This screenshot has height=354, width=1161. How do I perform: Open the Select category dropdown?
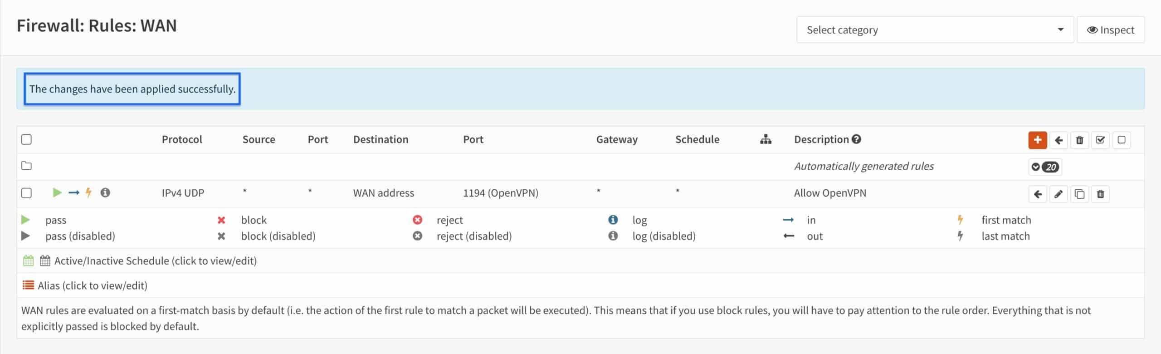935,29
